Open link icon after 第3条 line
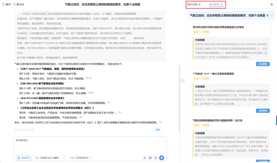 pos(120,112)
